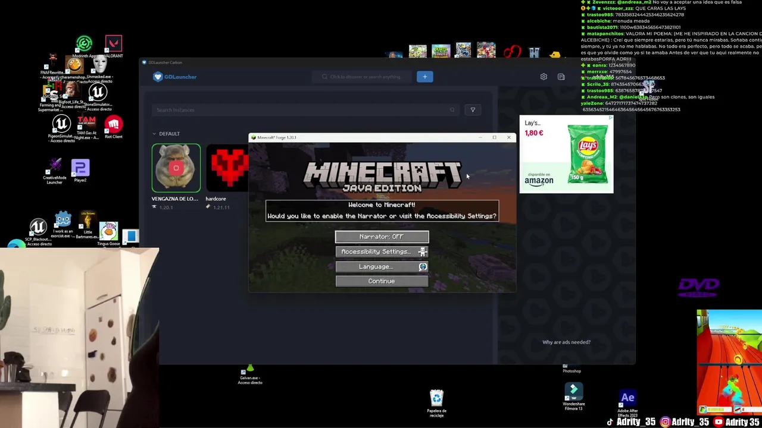Image resolution: width=762 pixels, height=428 pixels.
Task: Click the 'Why are ads needed?' link
Action: coord(566,342)
